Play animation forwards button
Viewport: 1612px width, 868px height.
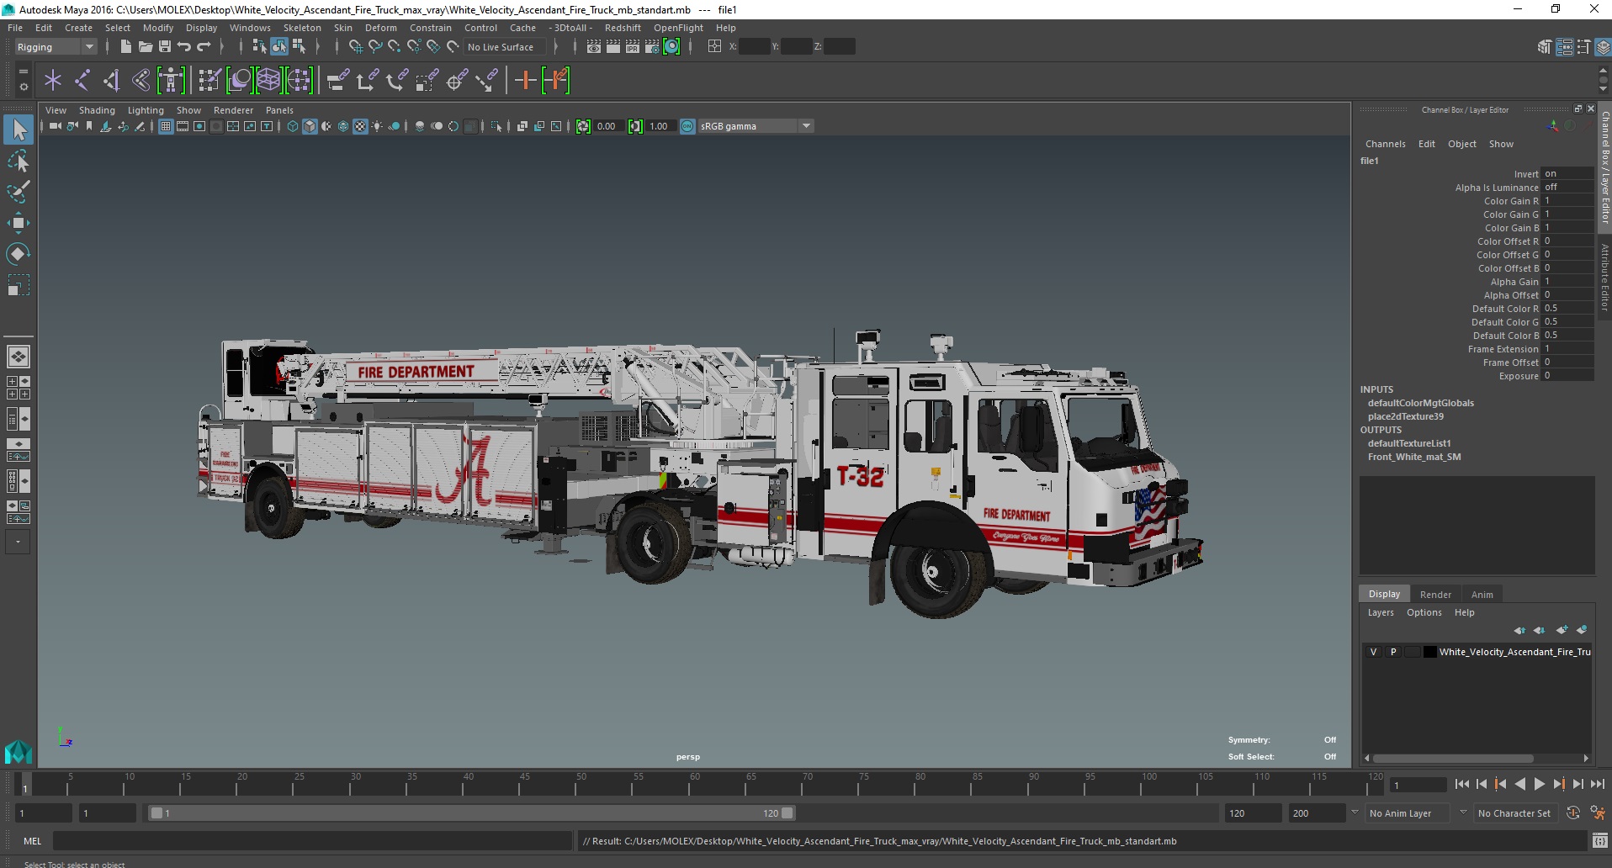tap(1539, 784)
